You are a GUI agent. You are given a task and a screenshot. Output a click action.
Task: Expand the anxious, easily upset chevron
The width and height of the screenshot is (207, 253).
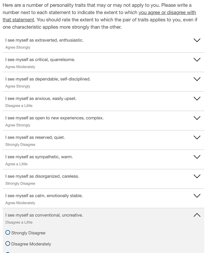point(197,99)
